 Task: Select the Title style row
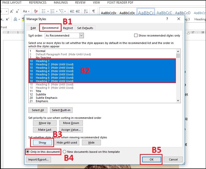(x=102, y=91)
